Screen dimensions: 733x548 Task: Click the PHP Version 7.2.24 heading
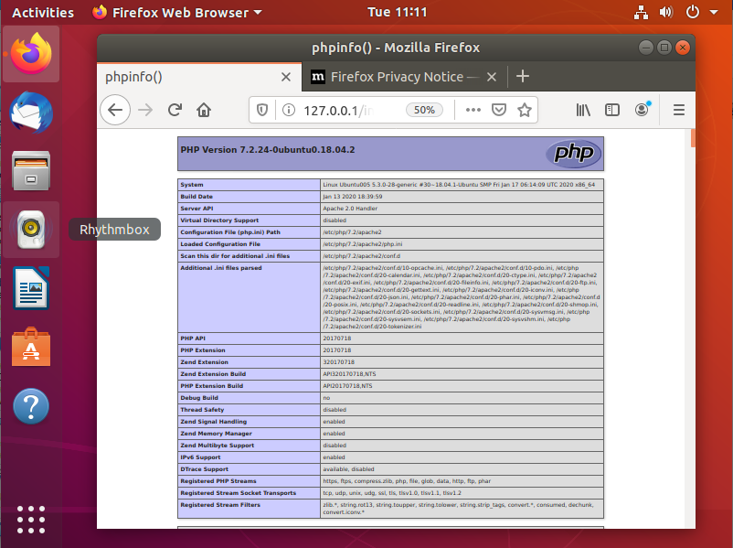point(268,150)
